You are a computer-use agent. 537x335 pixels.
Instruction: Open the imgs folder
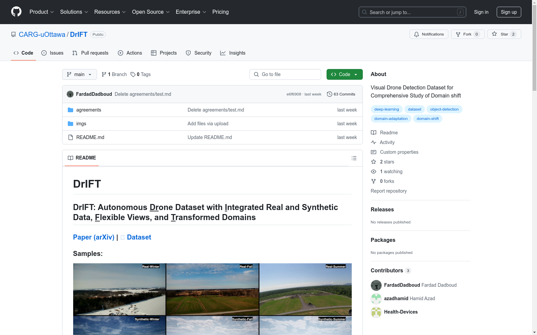tap(81, 124)
